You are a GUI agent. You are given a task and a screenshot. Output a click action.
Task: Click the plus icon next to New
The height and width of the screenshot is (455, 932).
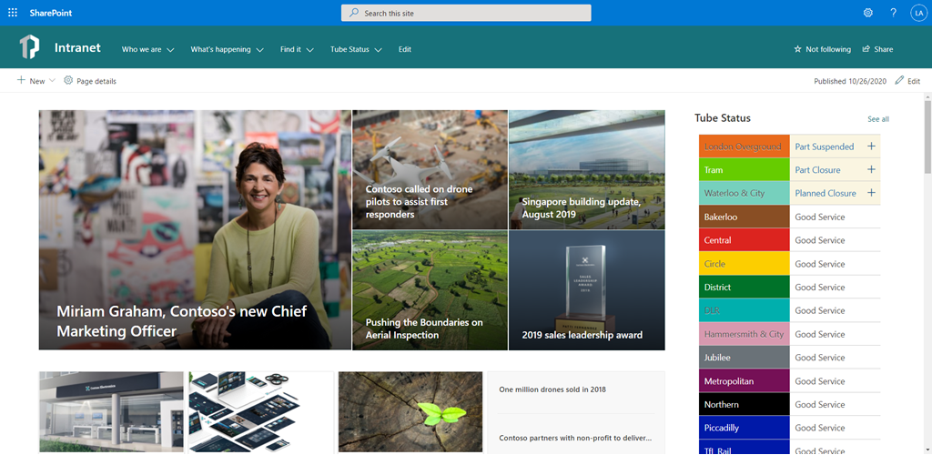22,80
